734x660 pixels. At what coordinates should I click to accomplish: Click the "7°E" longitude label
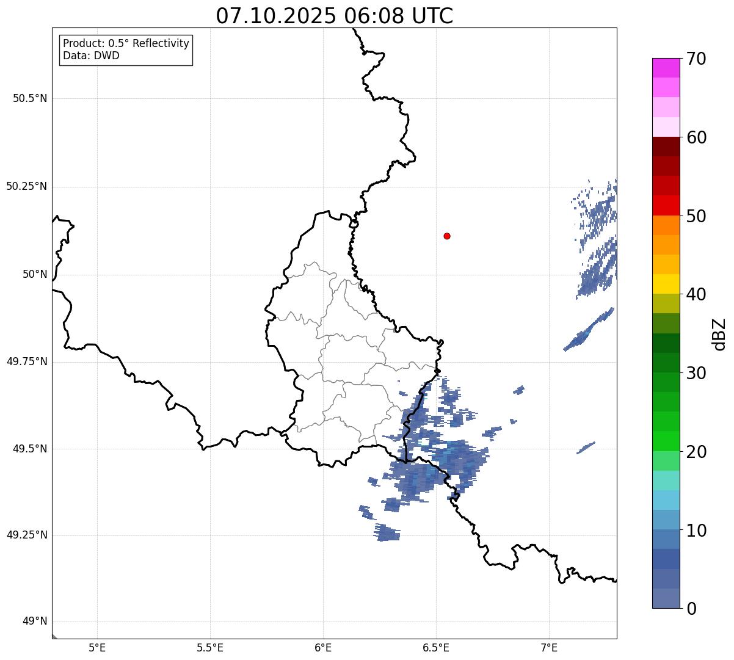pos(549,647)
